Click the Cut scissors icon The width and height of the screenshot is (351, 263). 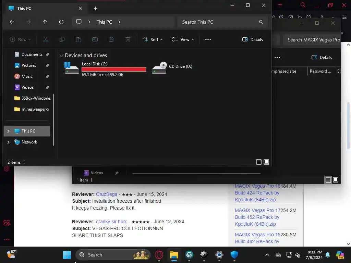point(46,40)
